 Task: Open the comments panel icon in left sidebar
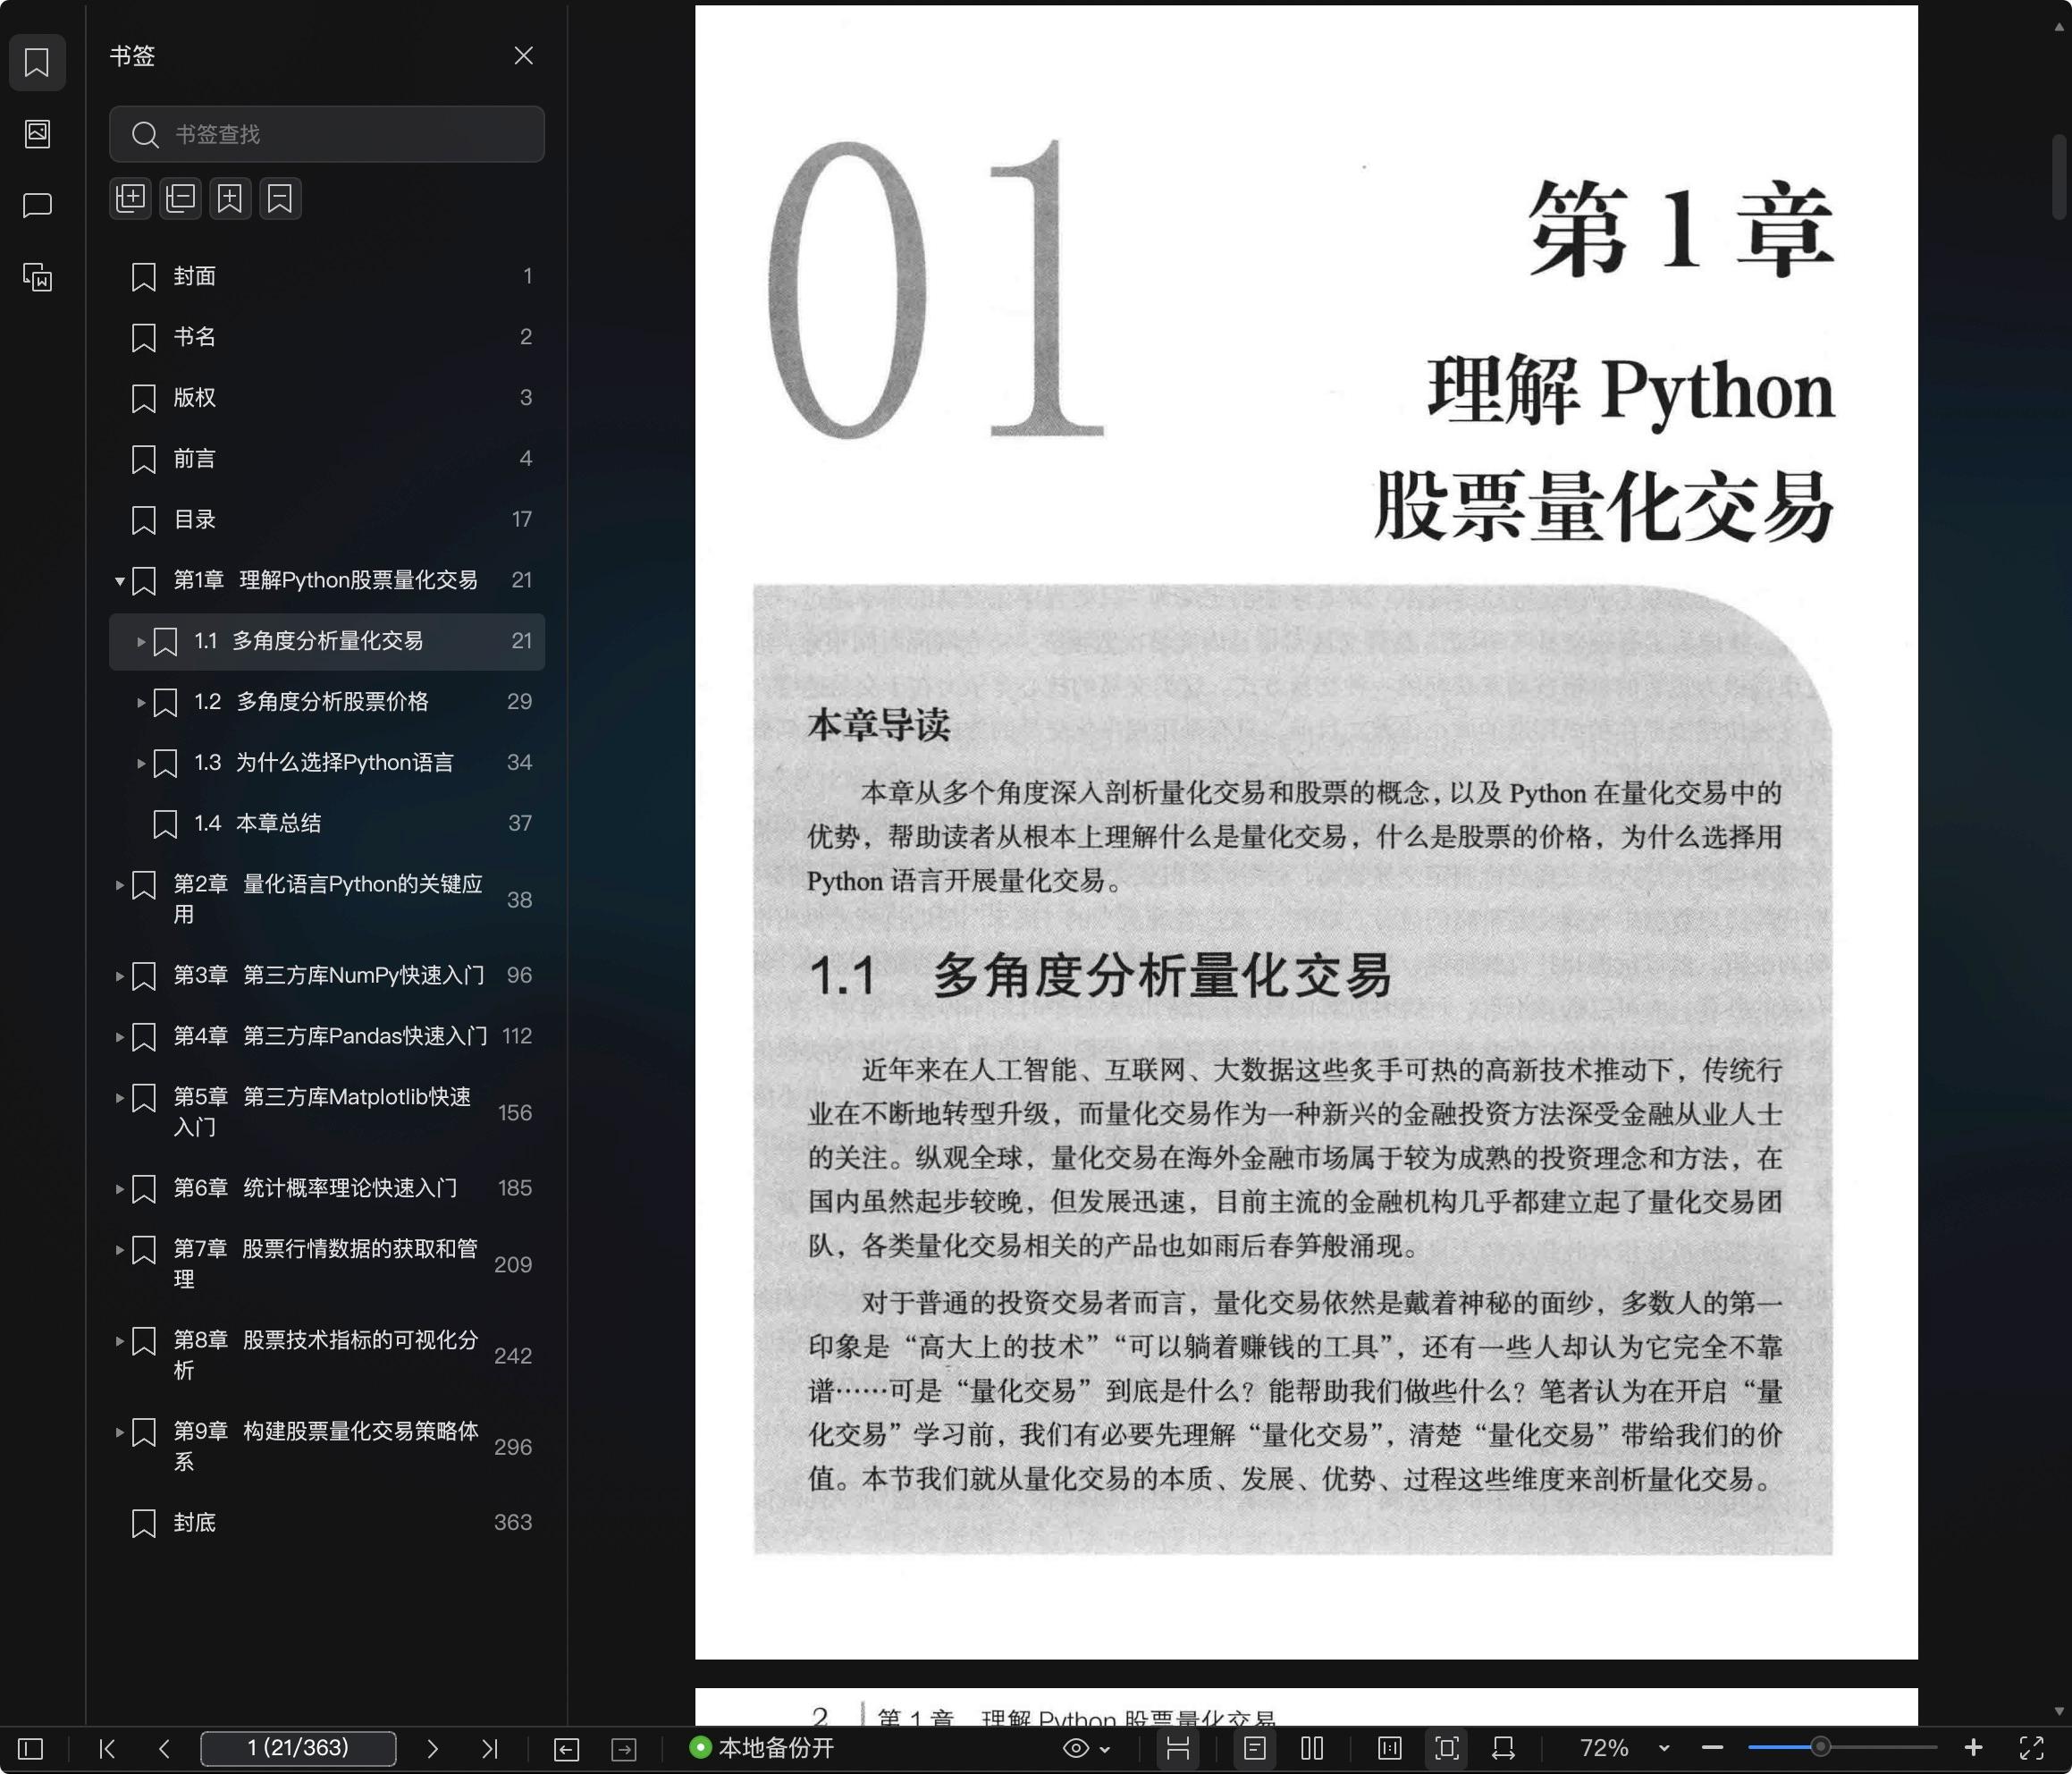(x=37, y=205)
